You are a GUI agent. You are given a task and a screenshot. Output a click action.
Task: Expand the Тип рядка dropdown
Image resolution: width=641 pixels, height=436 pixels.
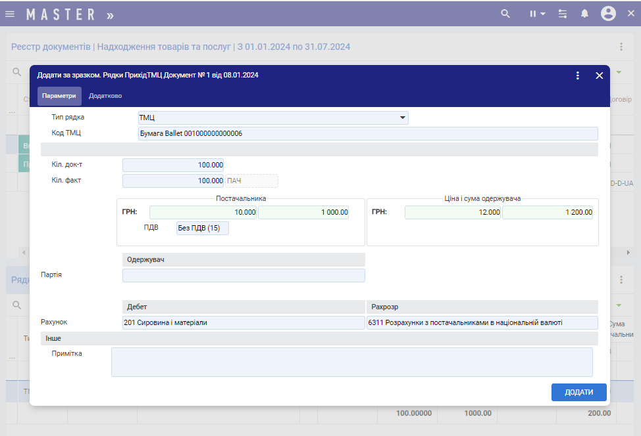tap(273, 118)
